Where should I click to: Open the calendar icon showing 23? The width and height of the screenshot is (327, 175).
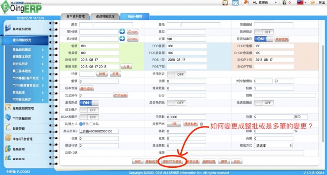(x=235, y=3)
